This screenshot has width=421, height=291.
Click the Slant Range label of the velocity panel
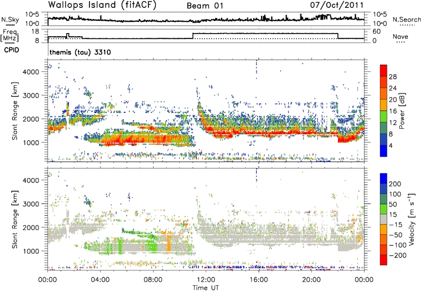pos(15,220)
